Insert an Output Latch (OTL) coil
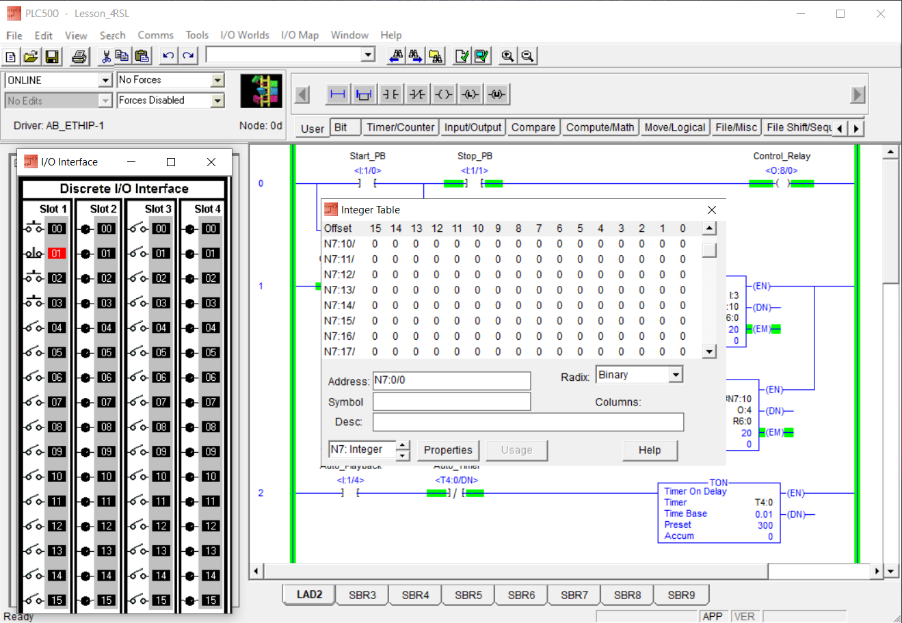 click(470, 94)
